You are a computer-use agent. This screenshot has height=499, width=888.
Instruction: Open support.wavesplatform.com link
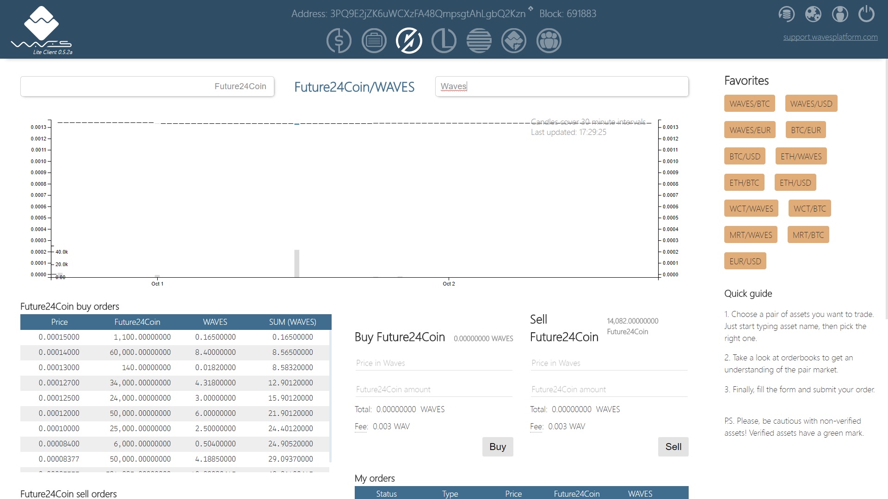830,37
